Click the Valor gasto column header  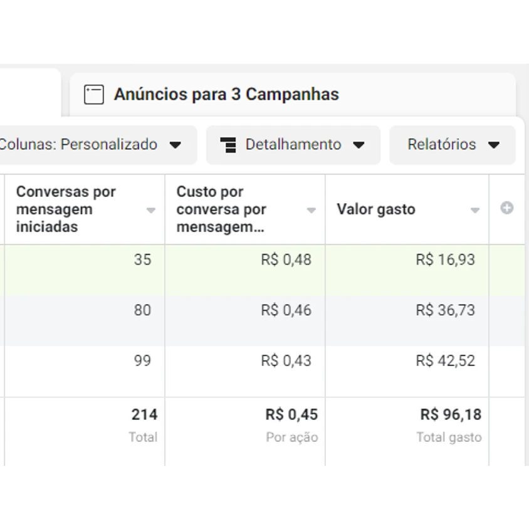coord(376,209)
